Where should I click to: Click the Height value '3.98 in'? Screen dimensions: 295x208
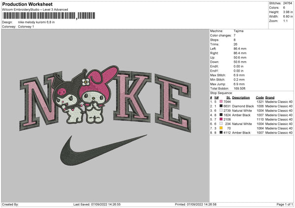coord(288,12)
